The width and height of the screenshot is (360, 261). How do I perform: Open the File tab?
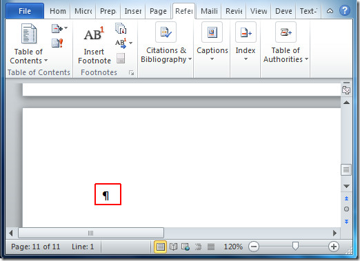tap(25, 11)
